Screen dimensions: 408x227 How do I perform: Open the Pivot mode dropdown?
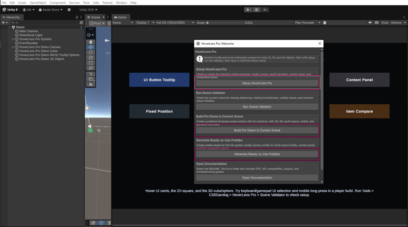(x=97, y=23)
